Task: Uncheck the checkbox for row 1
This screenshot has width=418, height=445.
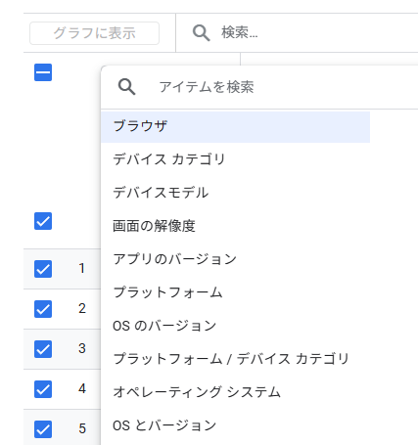Action: (x=43, y=269)
